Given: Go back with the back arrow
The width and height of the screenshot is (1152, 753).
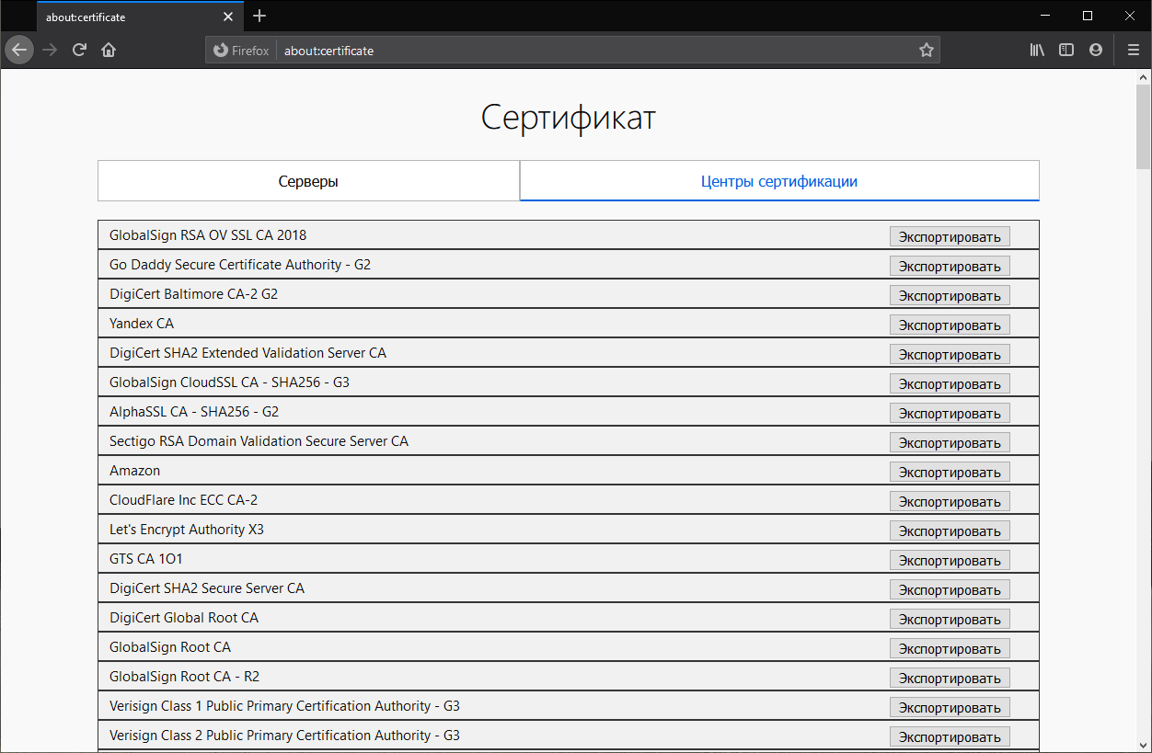Looking at the screenshot, I should click(19, 50).
